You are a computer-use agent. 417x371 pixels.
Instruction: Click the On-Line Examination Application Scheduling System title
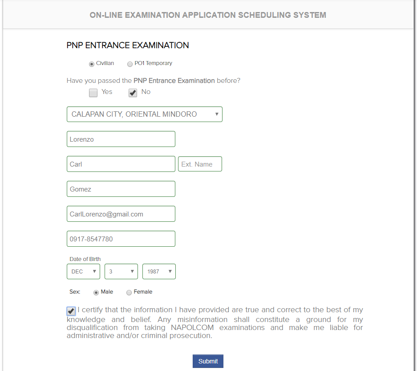point(208,15)
